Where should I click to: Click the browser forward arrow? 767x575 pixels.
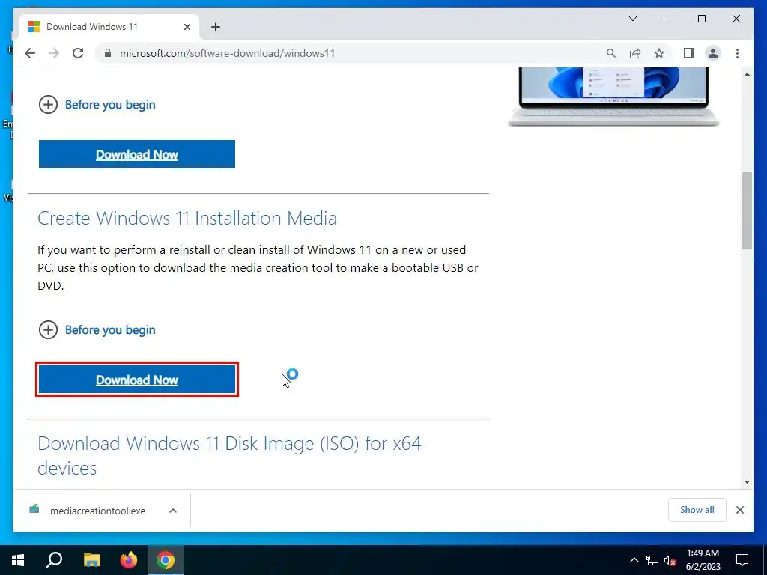54,53
